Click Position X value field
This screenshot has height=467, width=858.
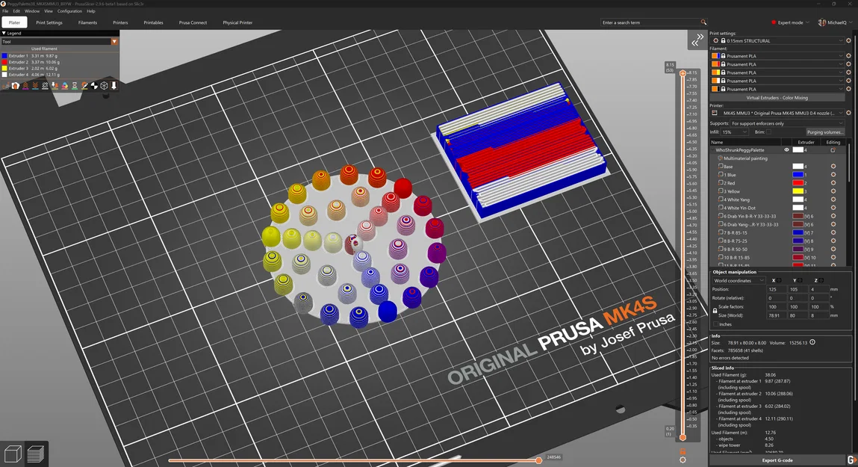pyautogui.click(x=776, y=289)
